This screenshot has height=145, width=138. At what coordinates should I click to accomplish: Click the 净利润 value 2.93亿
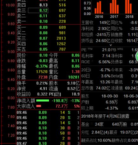pos(104,29)
